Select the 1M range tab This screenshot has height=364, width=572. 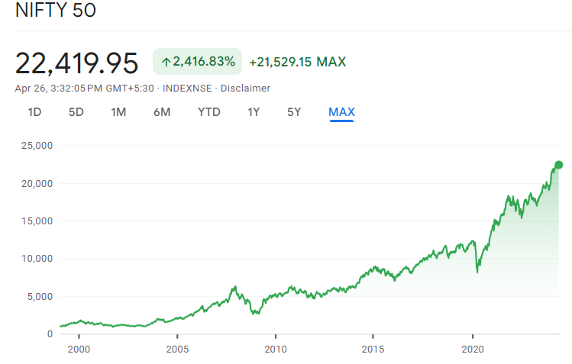(x=118, y=112)
